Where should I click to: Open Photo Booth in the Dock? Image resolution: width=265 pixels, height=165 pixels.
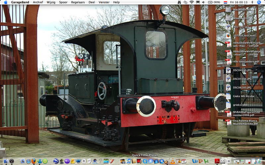[139, 161]
